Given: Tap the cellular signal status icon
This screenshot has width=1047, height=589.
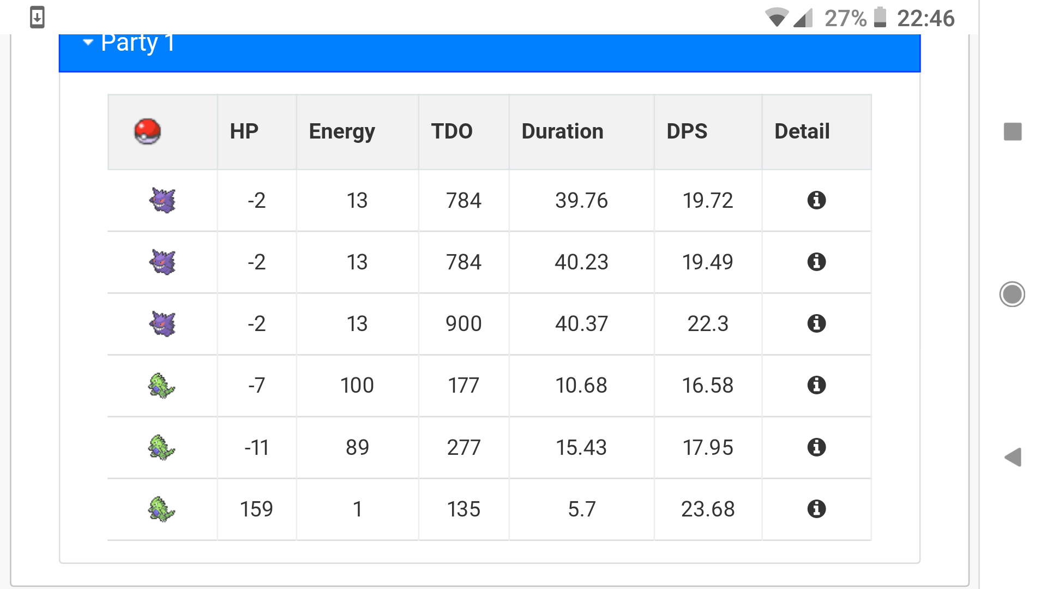Looking at the screenshot, I should (803, 18).
